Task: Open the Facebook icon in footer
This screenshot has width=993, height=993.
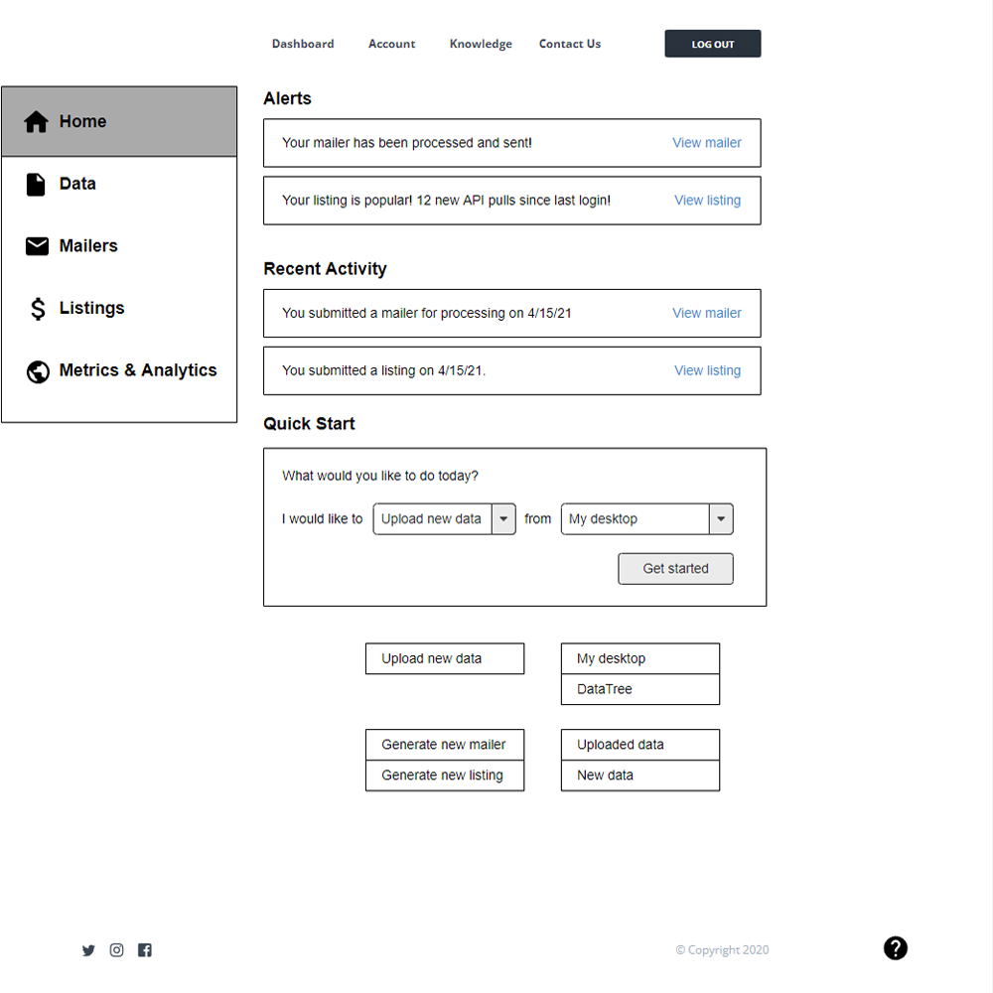Action: [145, 950]
